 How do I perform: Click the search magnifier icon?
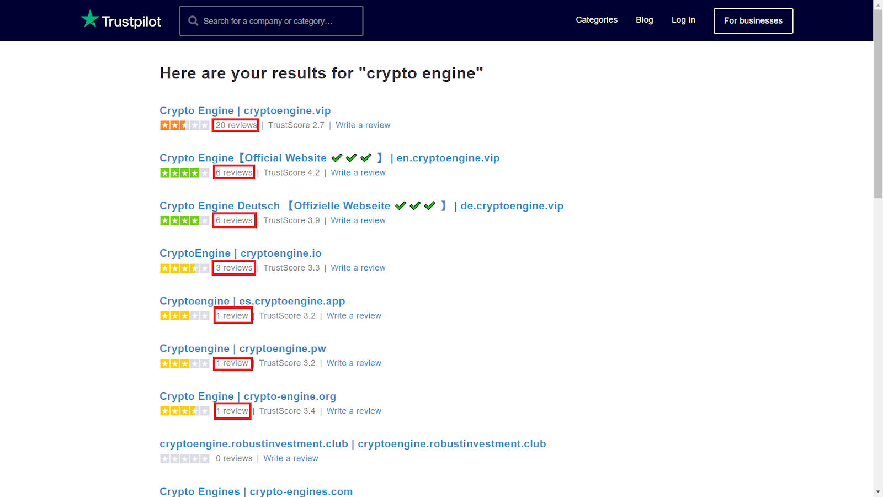click(193, 21)
